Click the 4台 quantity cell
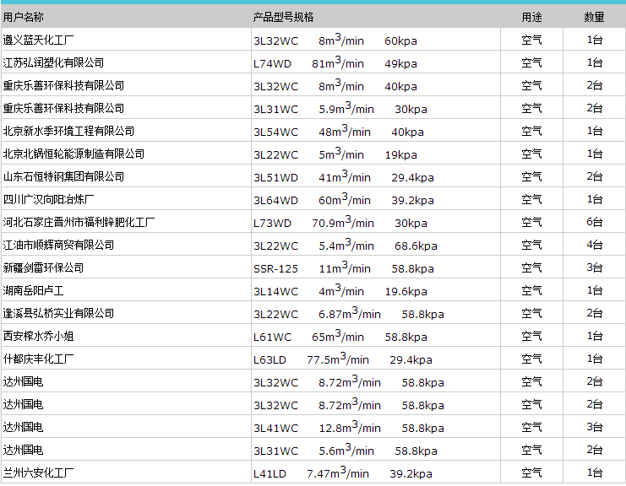This screenshot has width=626, height=486. point(594,245)
